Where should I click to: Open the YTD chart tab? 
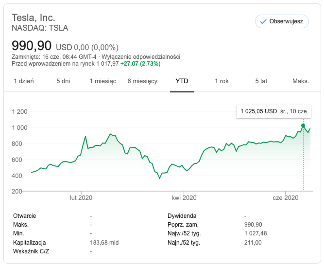[182, 81]
